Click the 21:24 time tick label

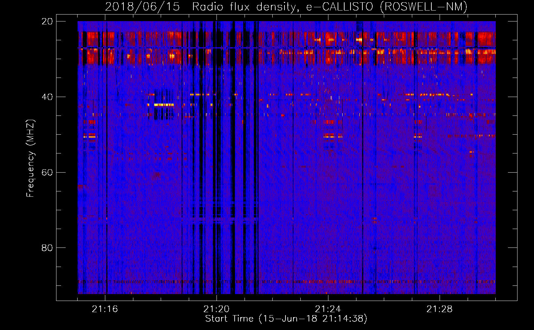point(328,309)
